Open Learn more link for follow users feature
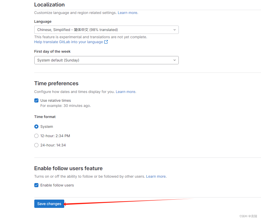Image resolution: width=261 pixels, height=220 pixels. [x=156, y=176]
